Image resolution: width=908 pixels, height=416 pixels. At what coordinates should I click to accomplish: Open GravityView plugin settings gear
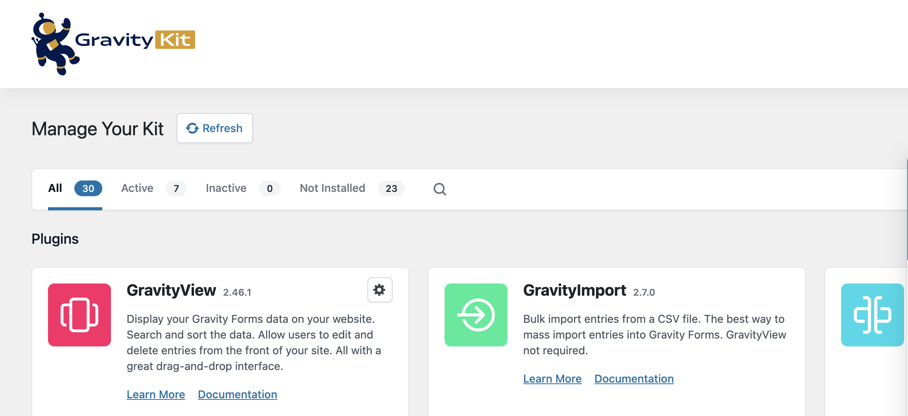pyautogui.click(x=379, y=289)
